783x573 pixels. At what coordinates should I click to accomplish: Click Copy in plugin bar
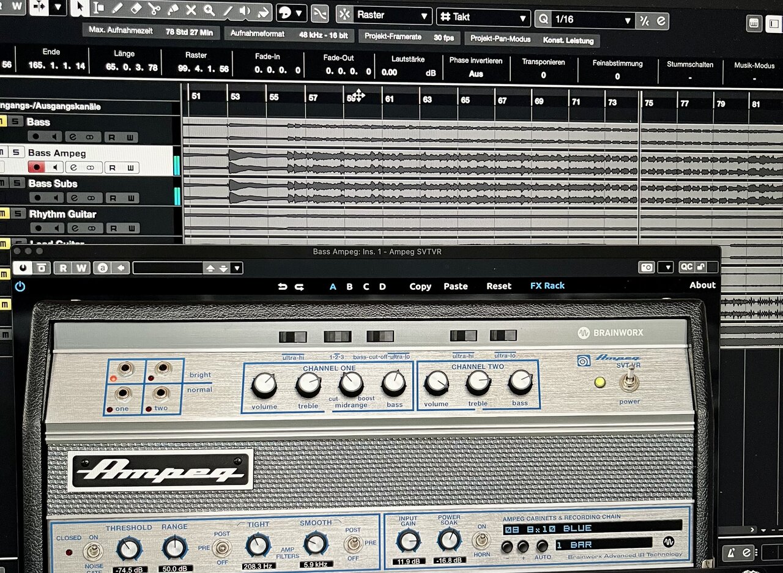click(420, 286)
